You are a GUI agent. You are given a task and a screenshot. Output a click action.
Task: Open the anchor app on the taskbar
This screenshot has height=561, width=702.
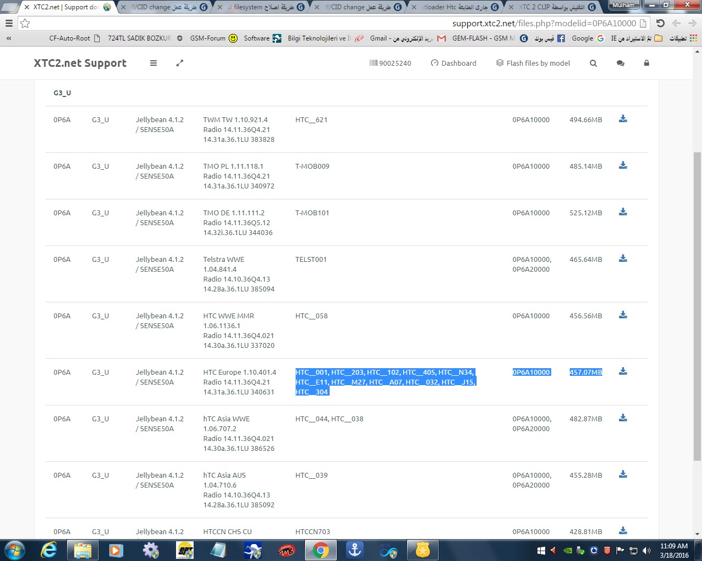355,550
